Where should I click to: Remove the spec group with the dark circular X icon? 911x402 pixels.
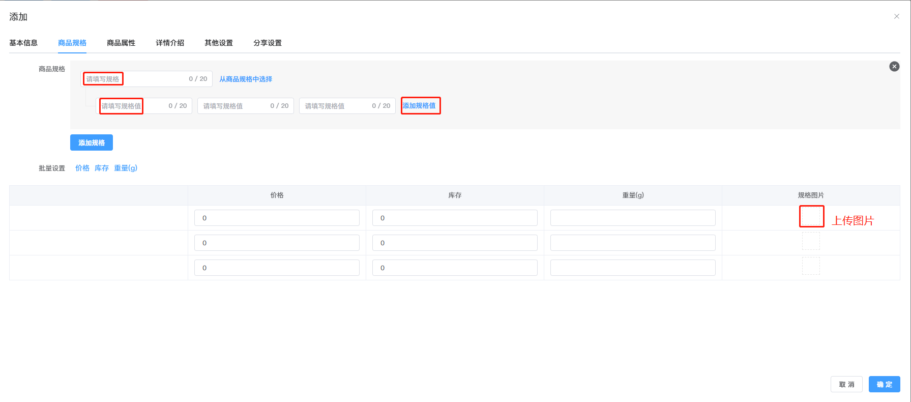click(x=894, y=67)
